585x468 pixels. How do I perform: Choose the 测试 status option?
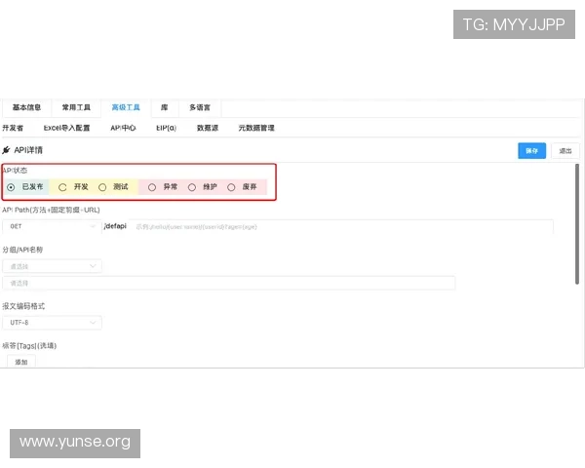tap(102, 186)
